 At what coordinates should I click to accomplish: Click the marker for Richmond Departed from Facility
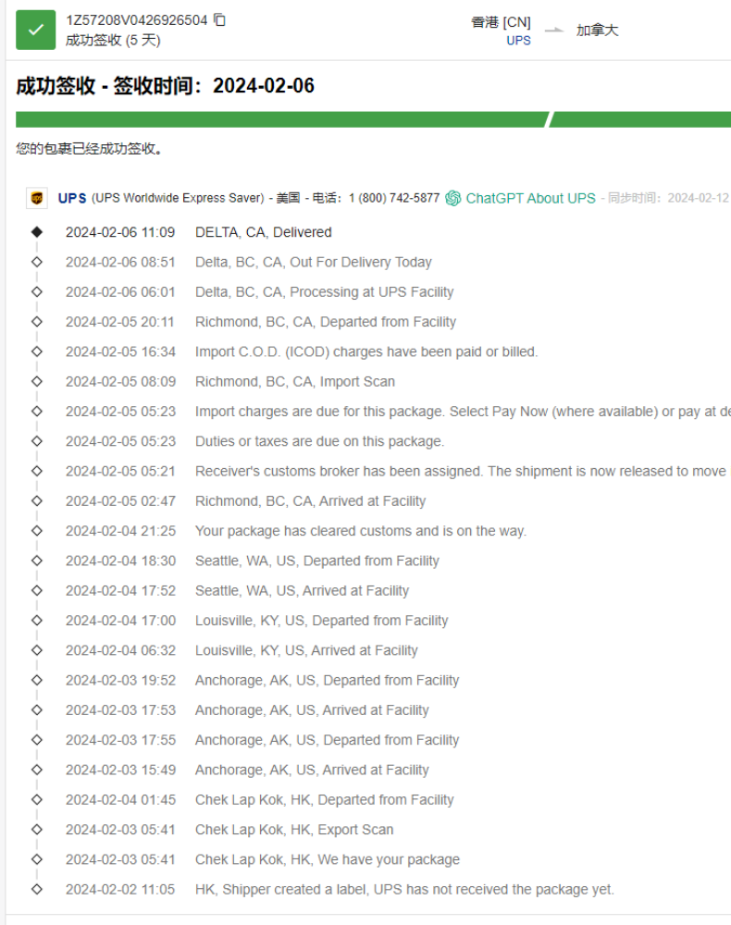tap(37, 322)
